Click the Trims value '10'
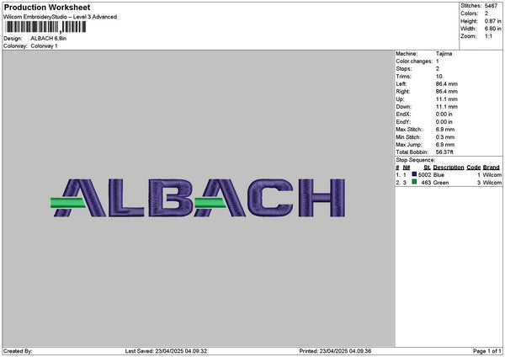 click(x=439, y=77)
